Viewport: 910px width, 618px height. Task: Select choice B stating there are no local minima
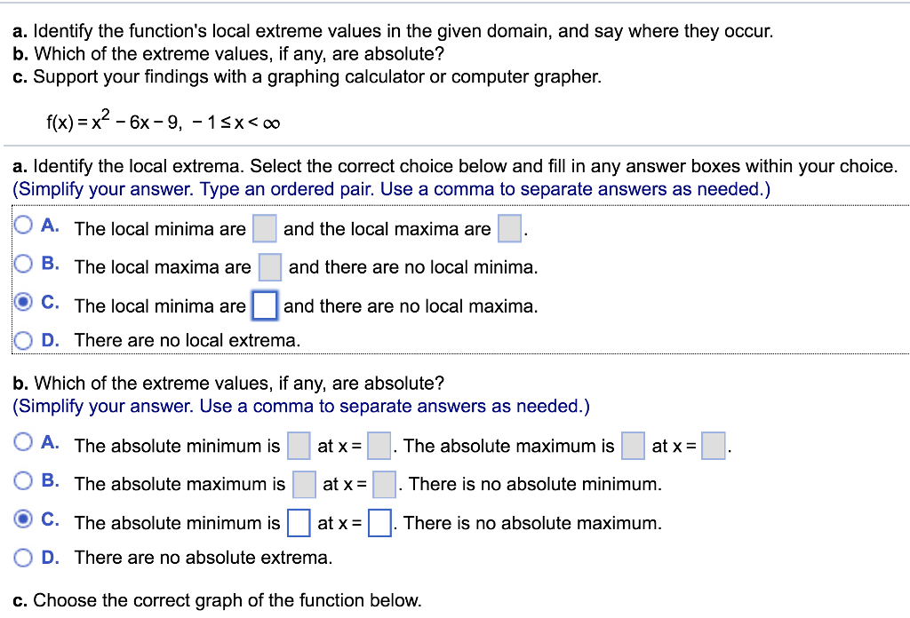pos(24,263)
